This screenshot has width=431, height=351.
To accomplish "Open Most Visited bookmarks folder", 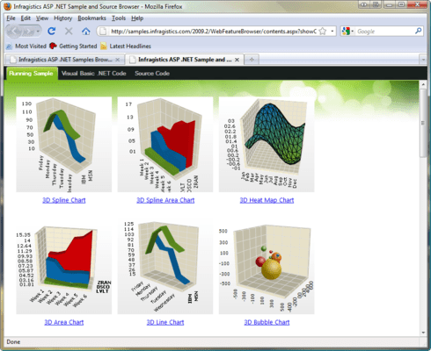I will coord(26,46).
